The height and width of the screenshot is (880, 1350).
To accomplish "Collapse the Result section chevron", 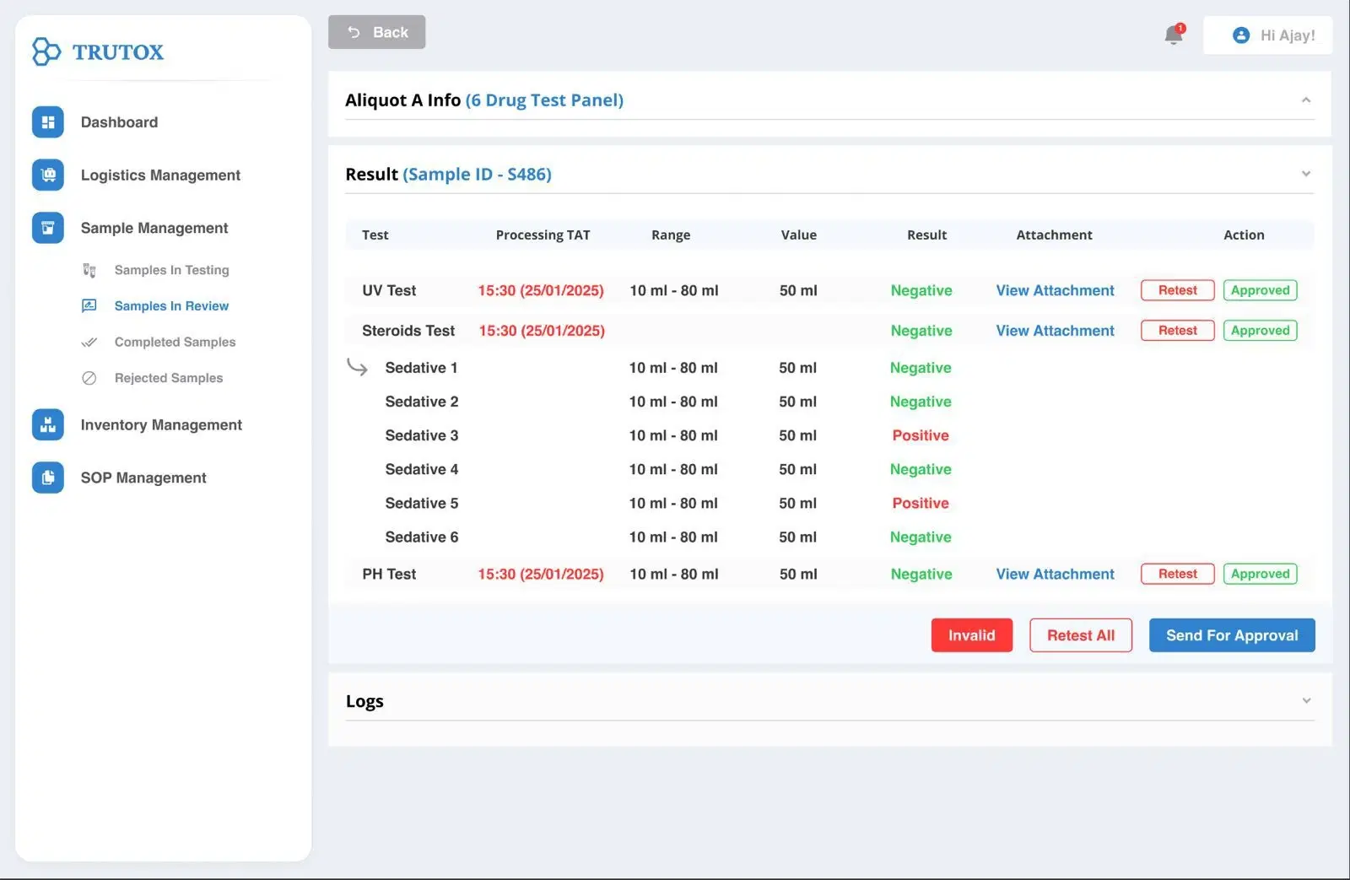I will point(1305,173).
